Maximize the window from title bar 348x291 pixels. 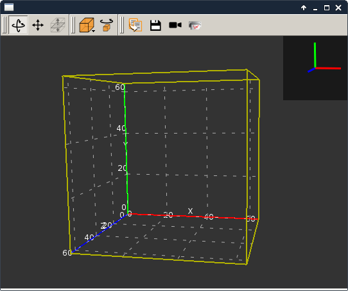click(x=327, y=8)
